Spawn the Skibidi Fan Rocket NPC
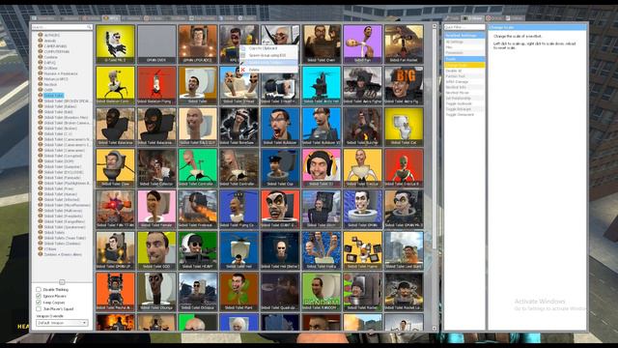This screenshot has height=348, width=618. [x=404, y=44]
